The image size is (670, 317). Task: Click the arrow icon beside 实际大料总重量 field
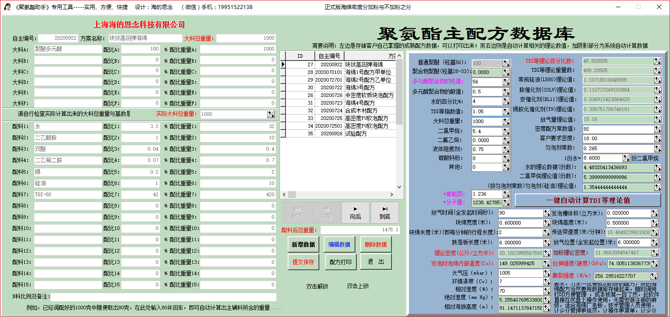point(271,115)
